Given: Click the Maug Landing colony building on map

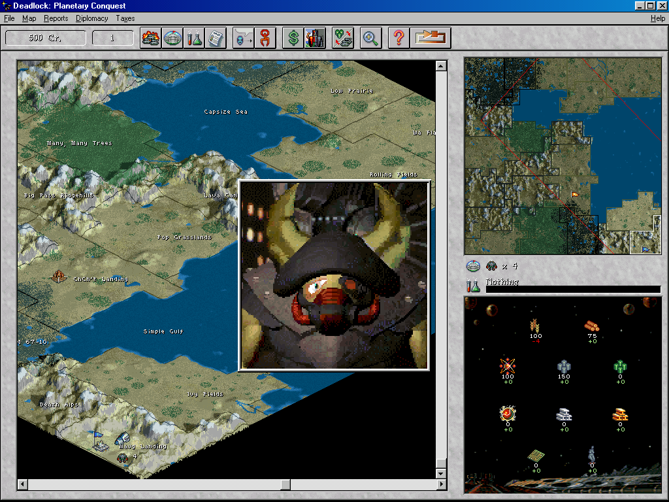Looking at the screenshot, I should [122, 439].
